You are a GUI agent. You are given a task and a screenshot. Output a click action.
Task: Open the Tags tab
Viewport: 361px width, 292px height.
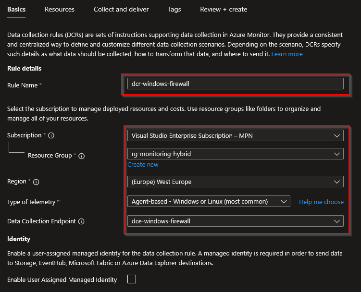174,9
